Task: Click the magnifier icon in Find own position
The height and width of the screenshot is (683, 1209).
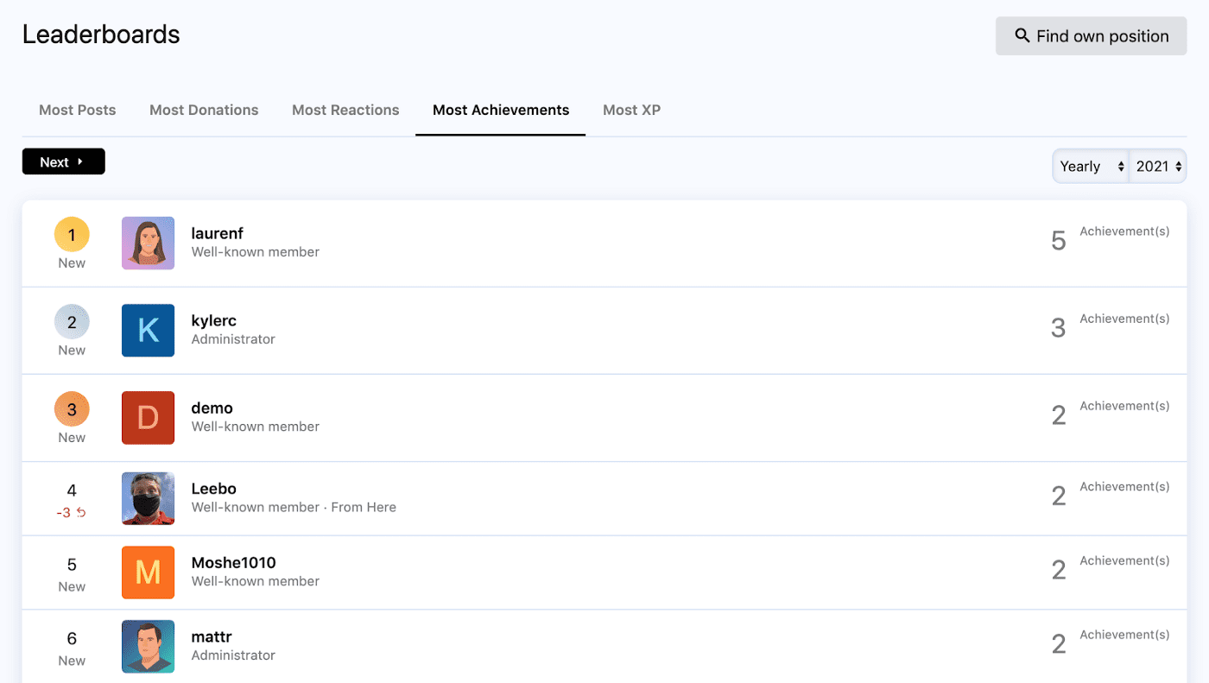Action: 1022,36
